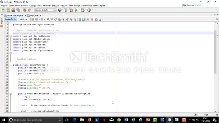Click the globe browser icon in toolbar

click(60, 10)
